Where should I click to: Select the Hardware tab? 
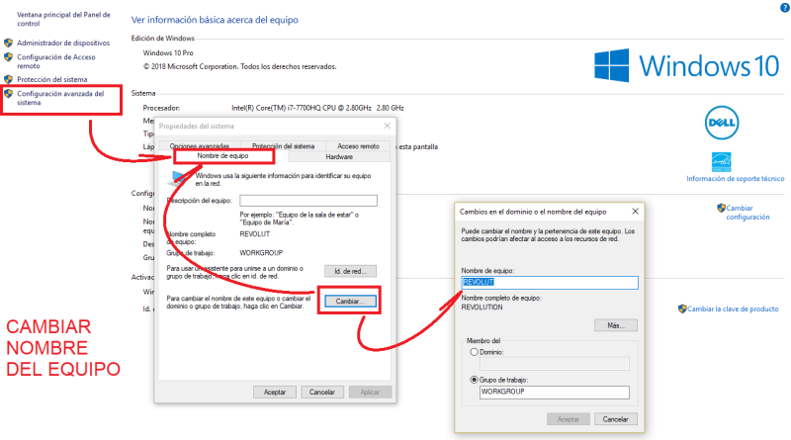(x=339, y=157)
